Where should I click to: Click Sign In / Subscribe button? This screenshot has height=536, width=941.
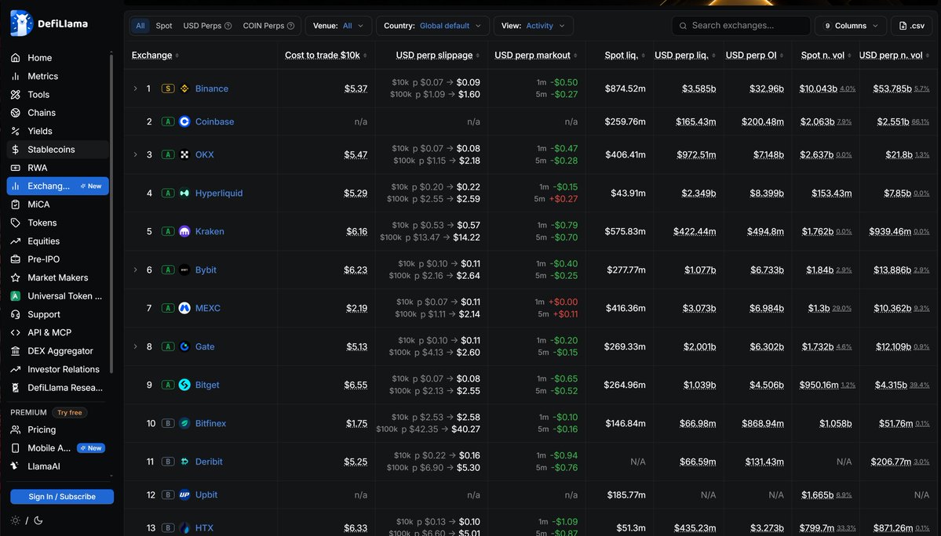point(62,497)
